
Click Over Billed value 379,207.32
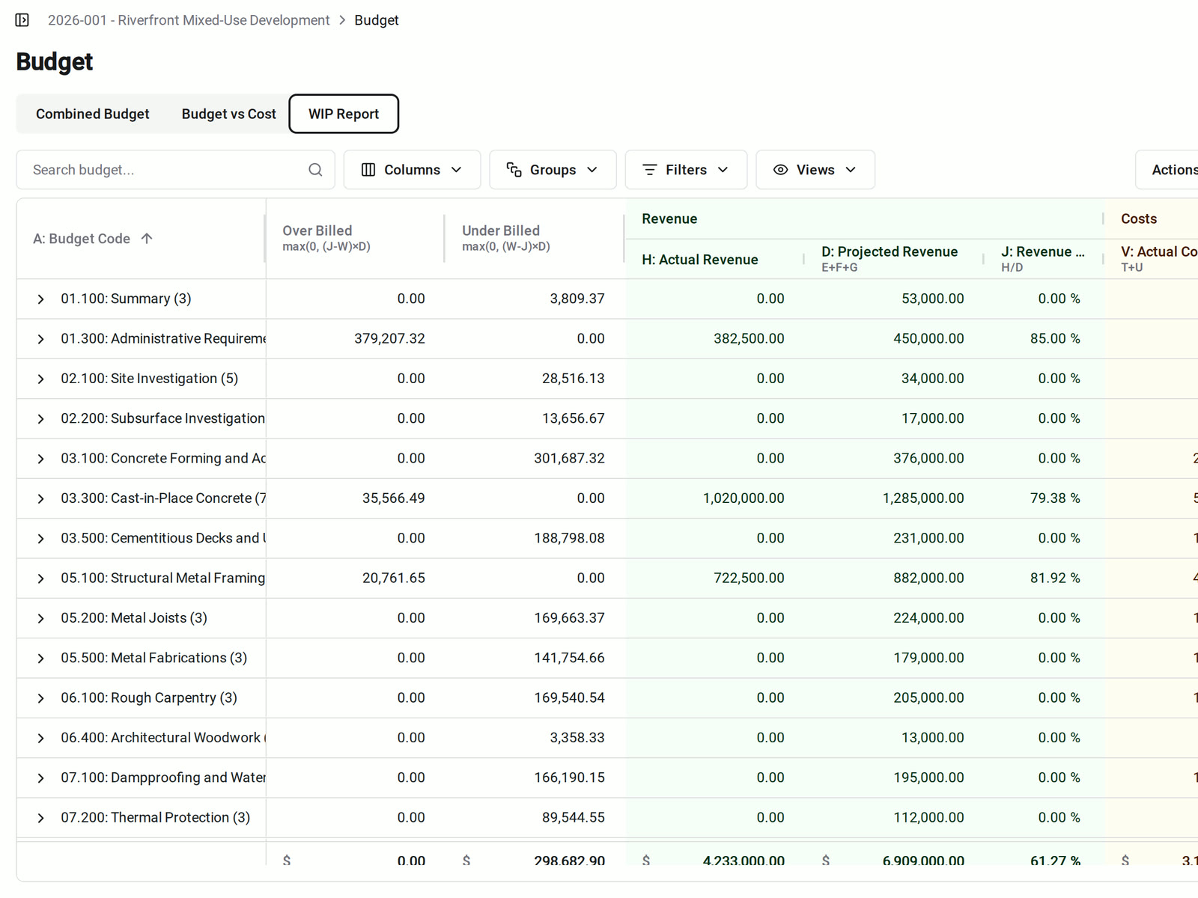tap(389, 339)
